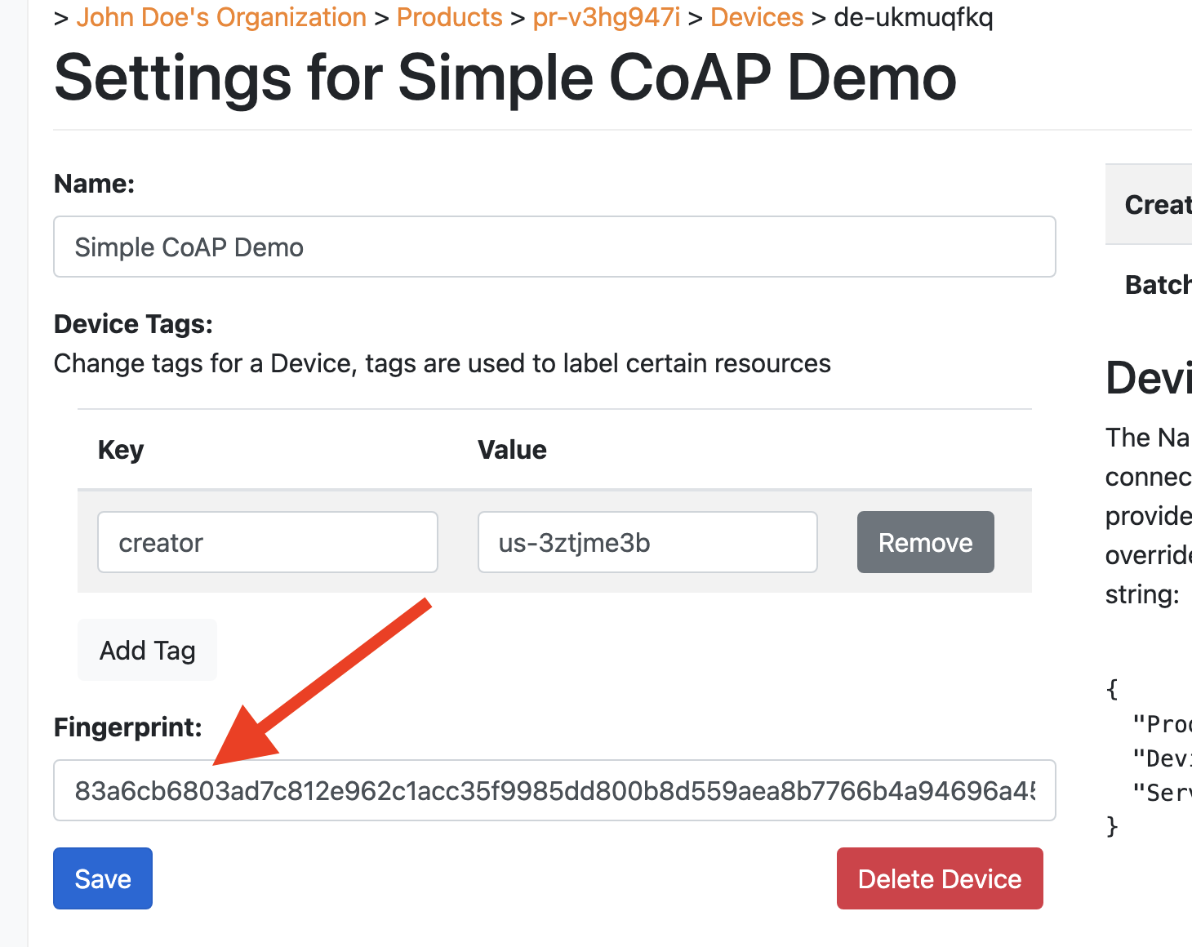Focus the Name field containing Simple CoAP Demo
The height and width of the screenshot is (947, 1192).
tap(554, 247)
